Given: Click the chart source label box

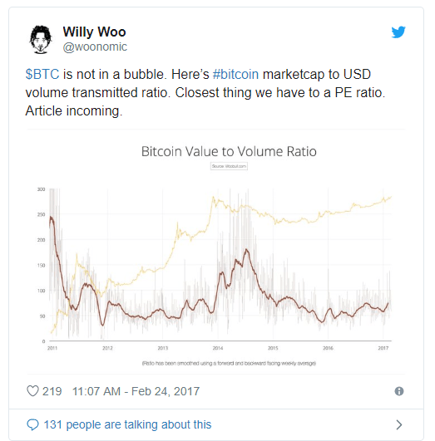Looking at the screenshot, I should 229,166.
